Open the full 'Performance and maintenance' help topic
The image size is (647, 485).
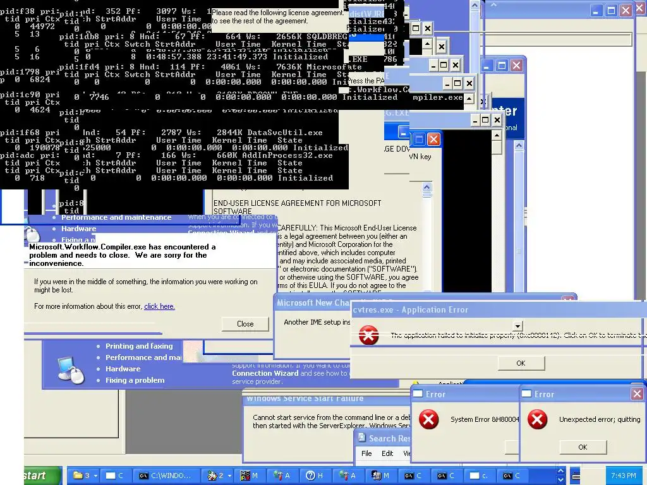click(116, 217)
